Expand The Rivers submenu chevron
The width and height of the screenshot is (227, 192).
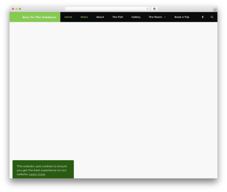point(165,17)
